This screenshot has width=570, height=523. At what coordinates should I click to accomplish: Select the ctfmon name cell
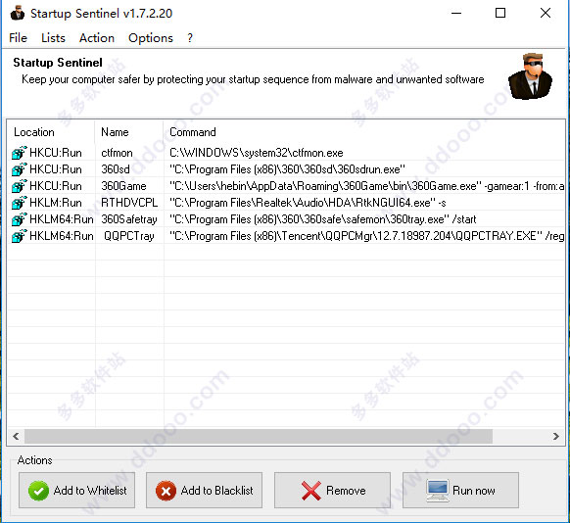coord(117,153)
